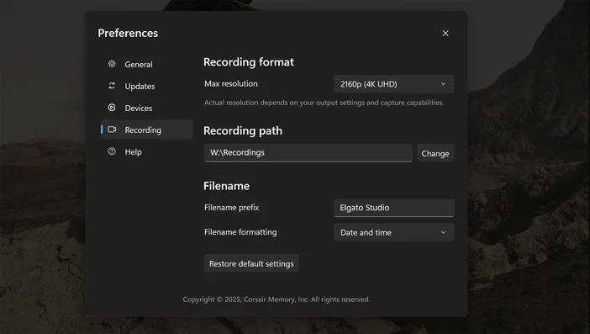This screenshot has height=334, width=590.
Task: Focus the Filename prefix field
Action: [x=394, y=208]
